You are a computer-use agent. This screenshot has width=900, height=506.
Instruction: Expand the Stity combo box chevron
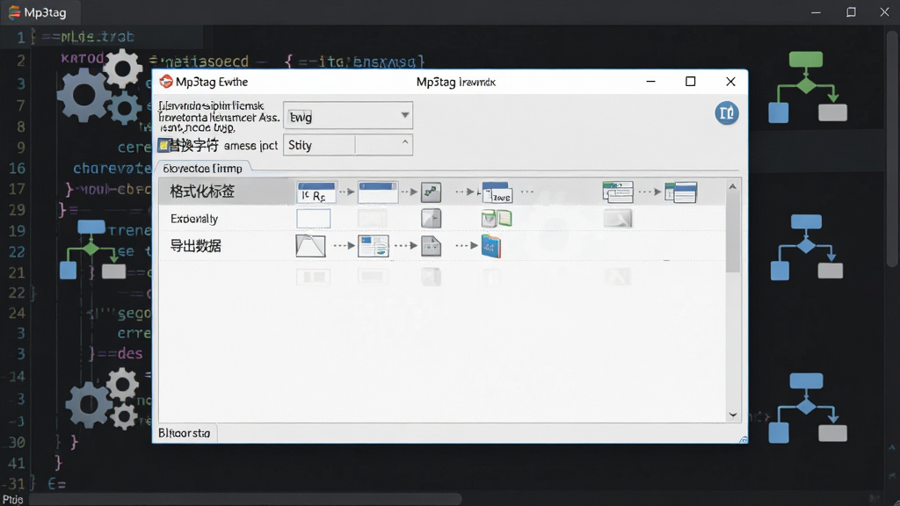(404, 141)
